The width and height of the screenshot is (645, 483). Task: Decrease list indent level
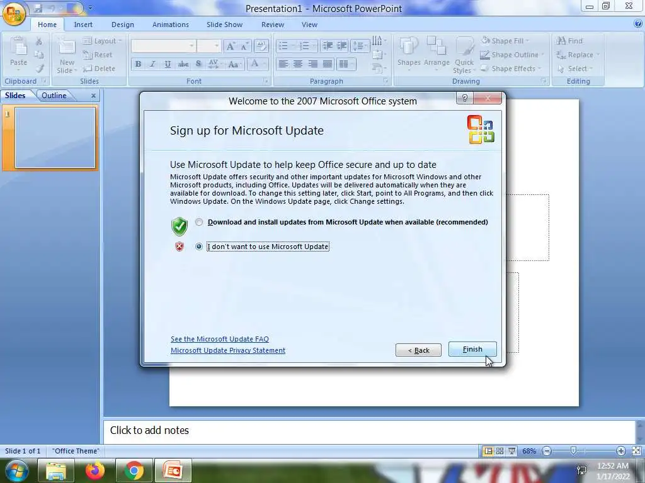pyautogui.click(x=328, y=45)
